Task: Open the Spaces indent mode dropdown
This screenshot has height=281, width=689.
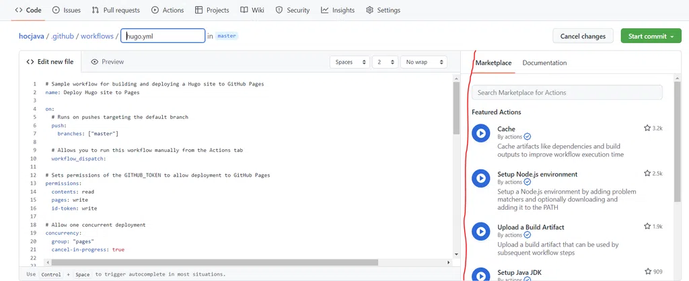Action: point(350,63)
